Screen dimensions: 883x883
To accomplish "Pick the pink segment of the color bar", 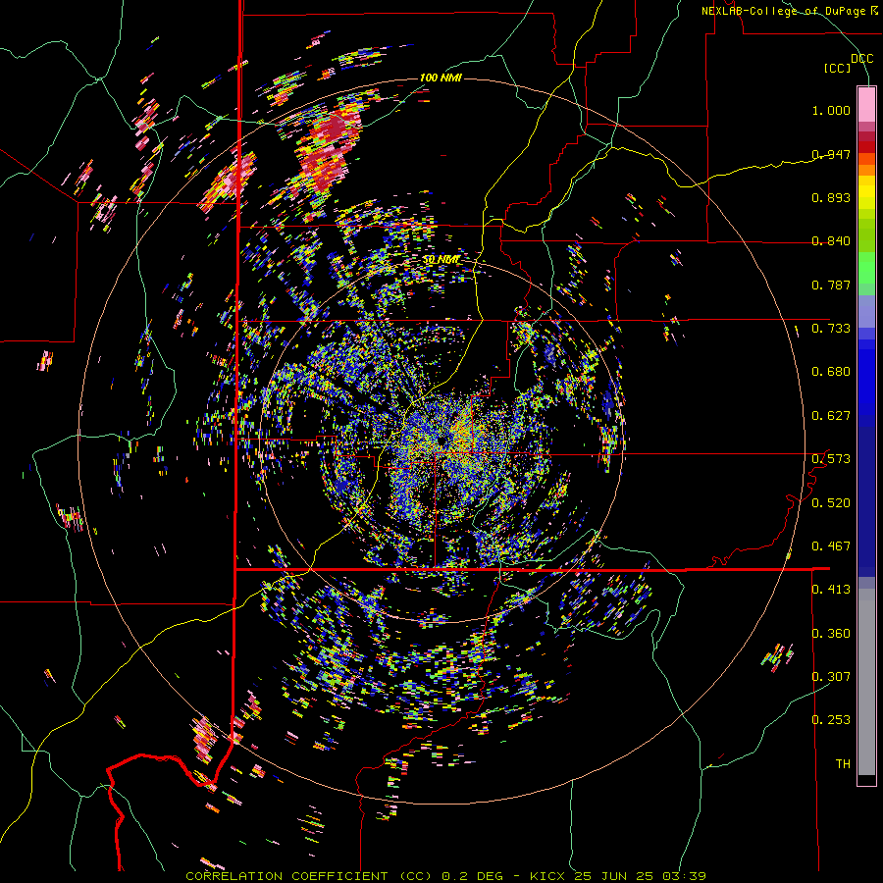I will click(x=866, y=104).
